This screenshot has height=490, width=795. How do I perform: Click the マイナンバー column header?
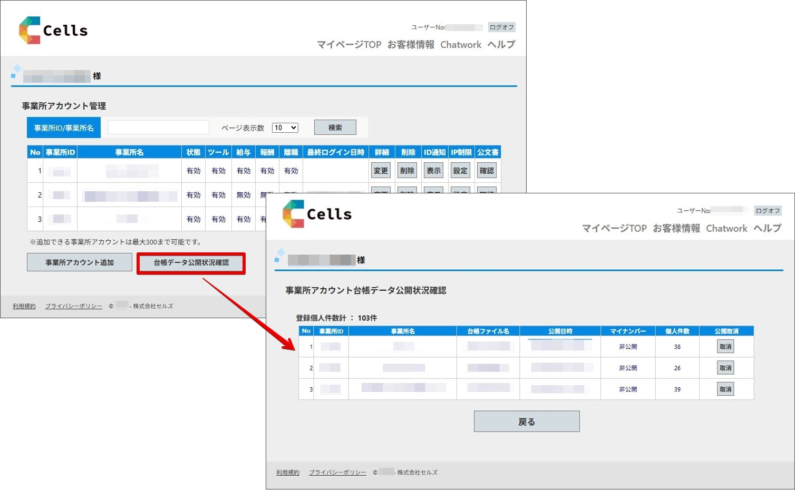(x=628, y=331)
